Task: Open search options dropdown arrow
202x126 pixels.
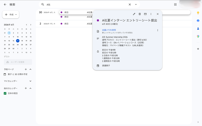Action: click(136, 5)
